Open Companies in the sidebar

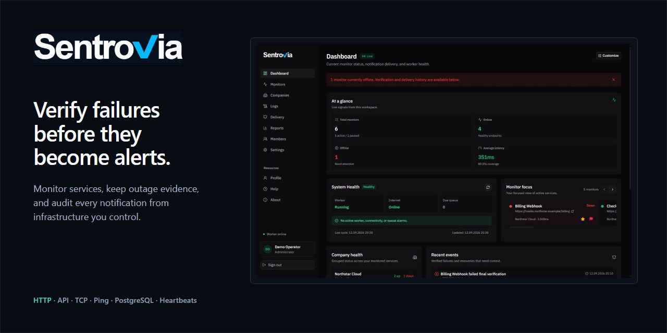coord(288,95)
